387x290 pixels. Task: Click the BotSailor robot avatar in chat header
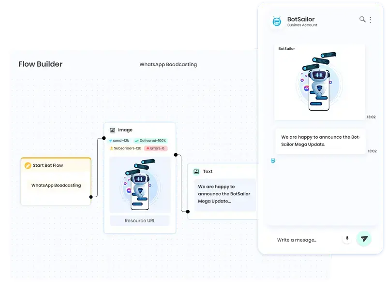[277, 21]
